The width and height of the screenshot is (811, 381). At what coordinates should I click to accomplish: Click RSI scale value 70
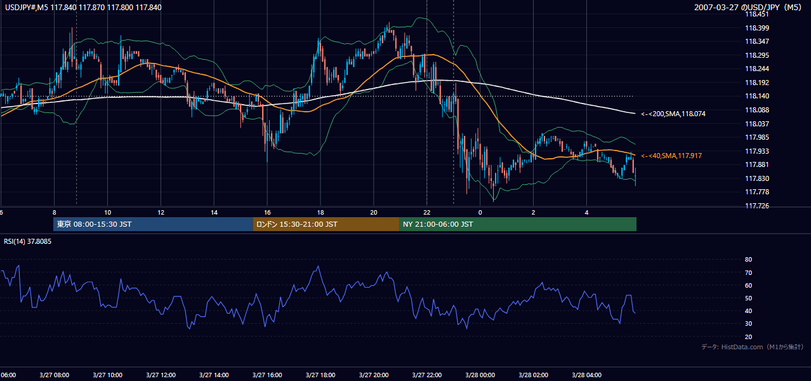click(x=748, y=272)
